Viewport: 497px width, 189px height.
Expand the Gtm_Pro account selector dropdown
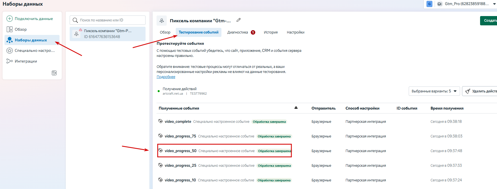pos(494,4)
